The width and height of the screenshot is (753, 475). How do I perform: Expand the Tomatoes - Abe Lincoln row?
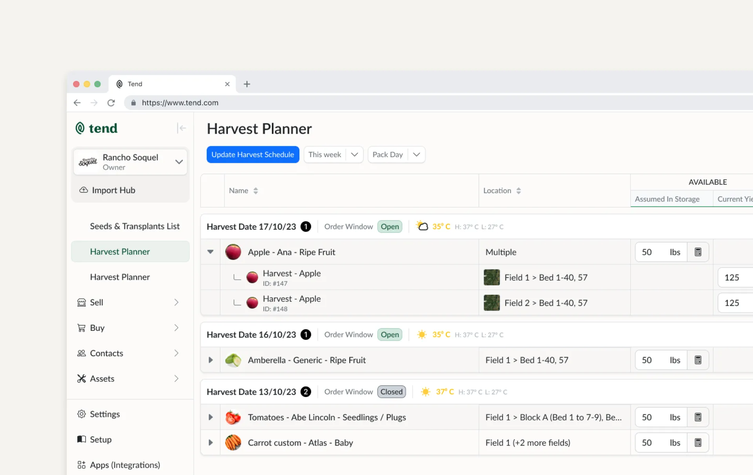[x=210, y=417]
